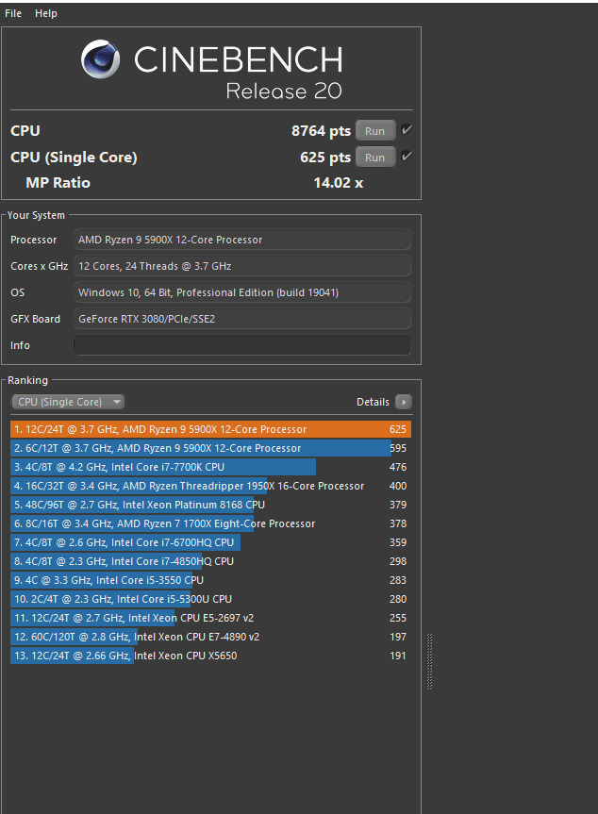Click the Cinebench logo icon

(100, 59)
